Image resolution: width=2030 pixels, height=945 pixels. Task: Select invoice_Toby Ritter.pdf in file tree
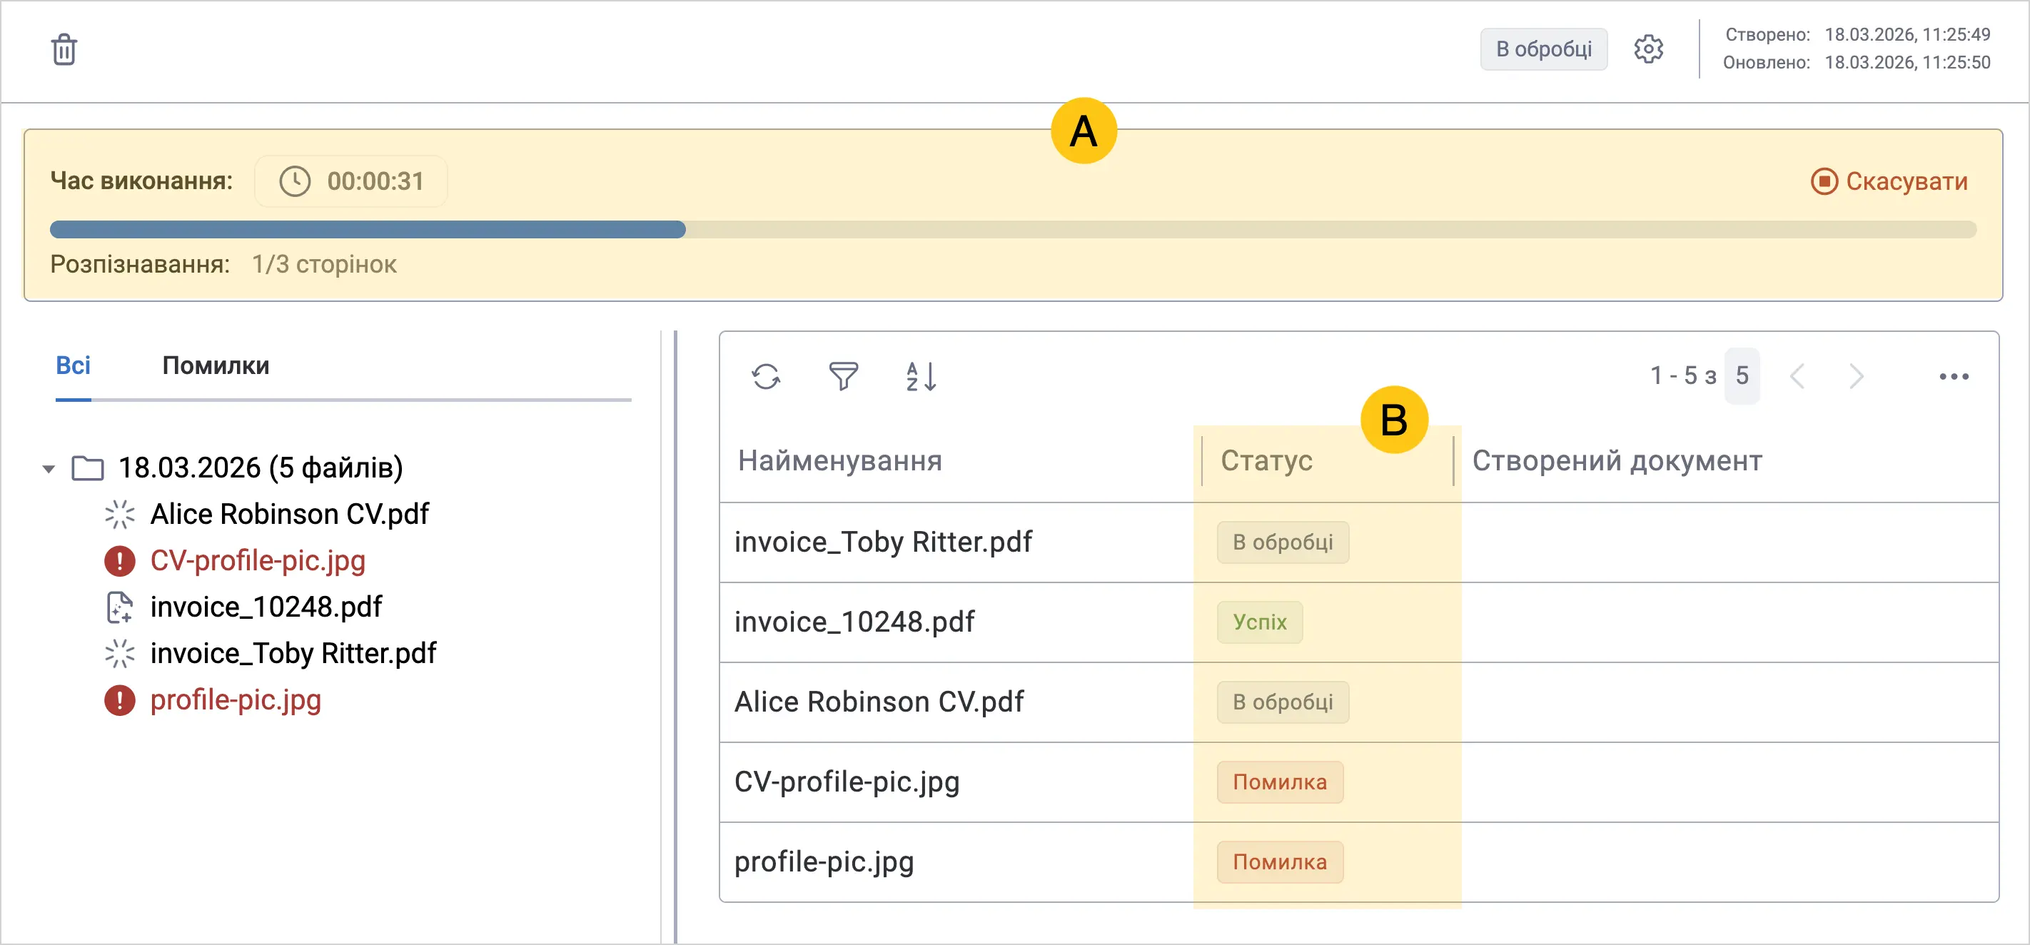click(x=293, y=653)
